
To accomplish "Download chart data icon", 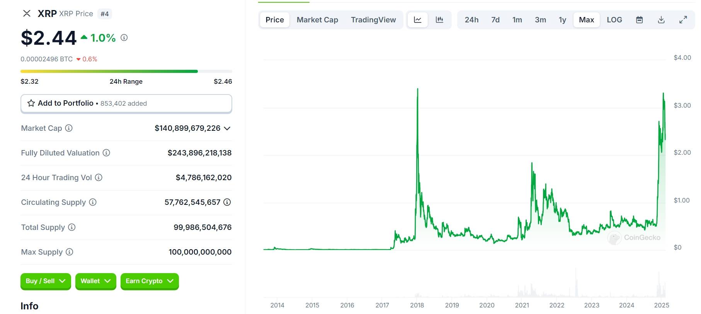I will point(661,20).
